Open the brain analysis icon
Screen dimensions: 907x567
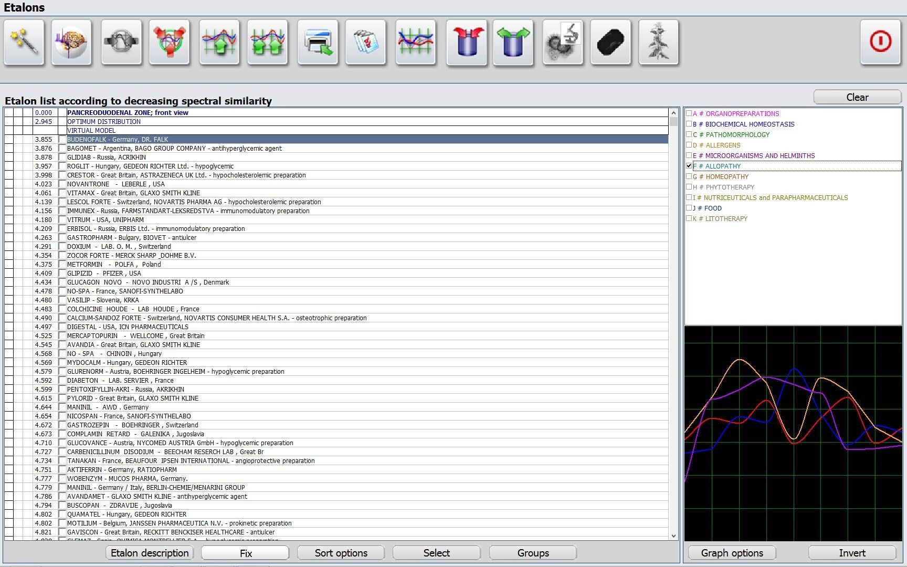(72, 43)
